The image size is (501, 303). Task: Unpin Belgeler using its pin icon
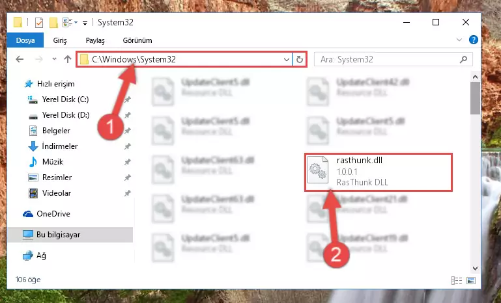tap(128, 131)
